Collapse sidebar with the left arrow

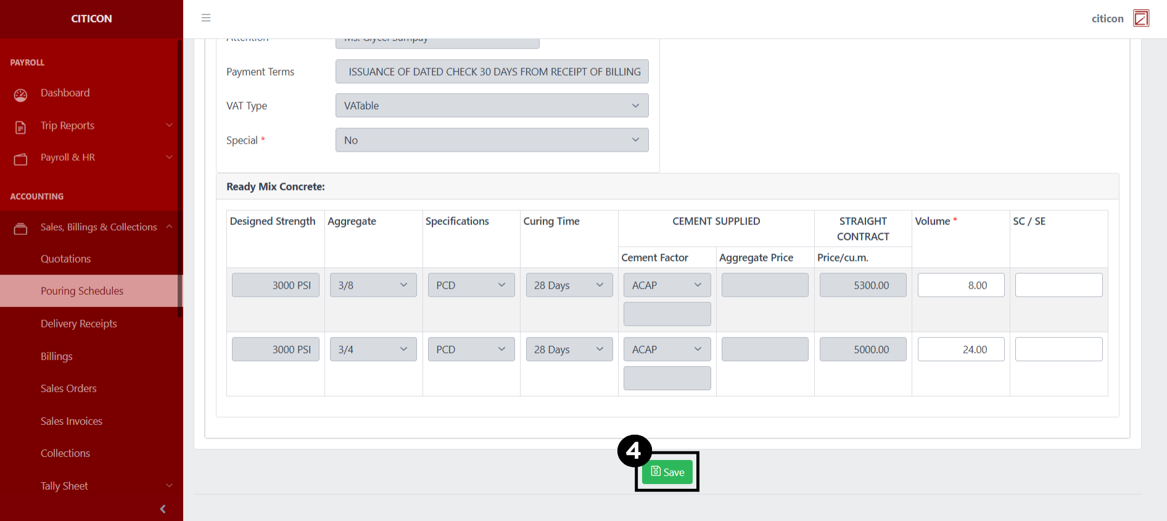[163, 509]
